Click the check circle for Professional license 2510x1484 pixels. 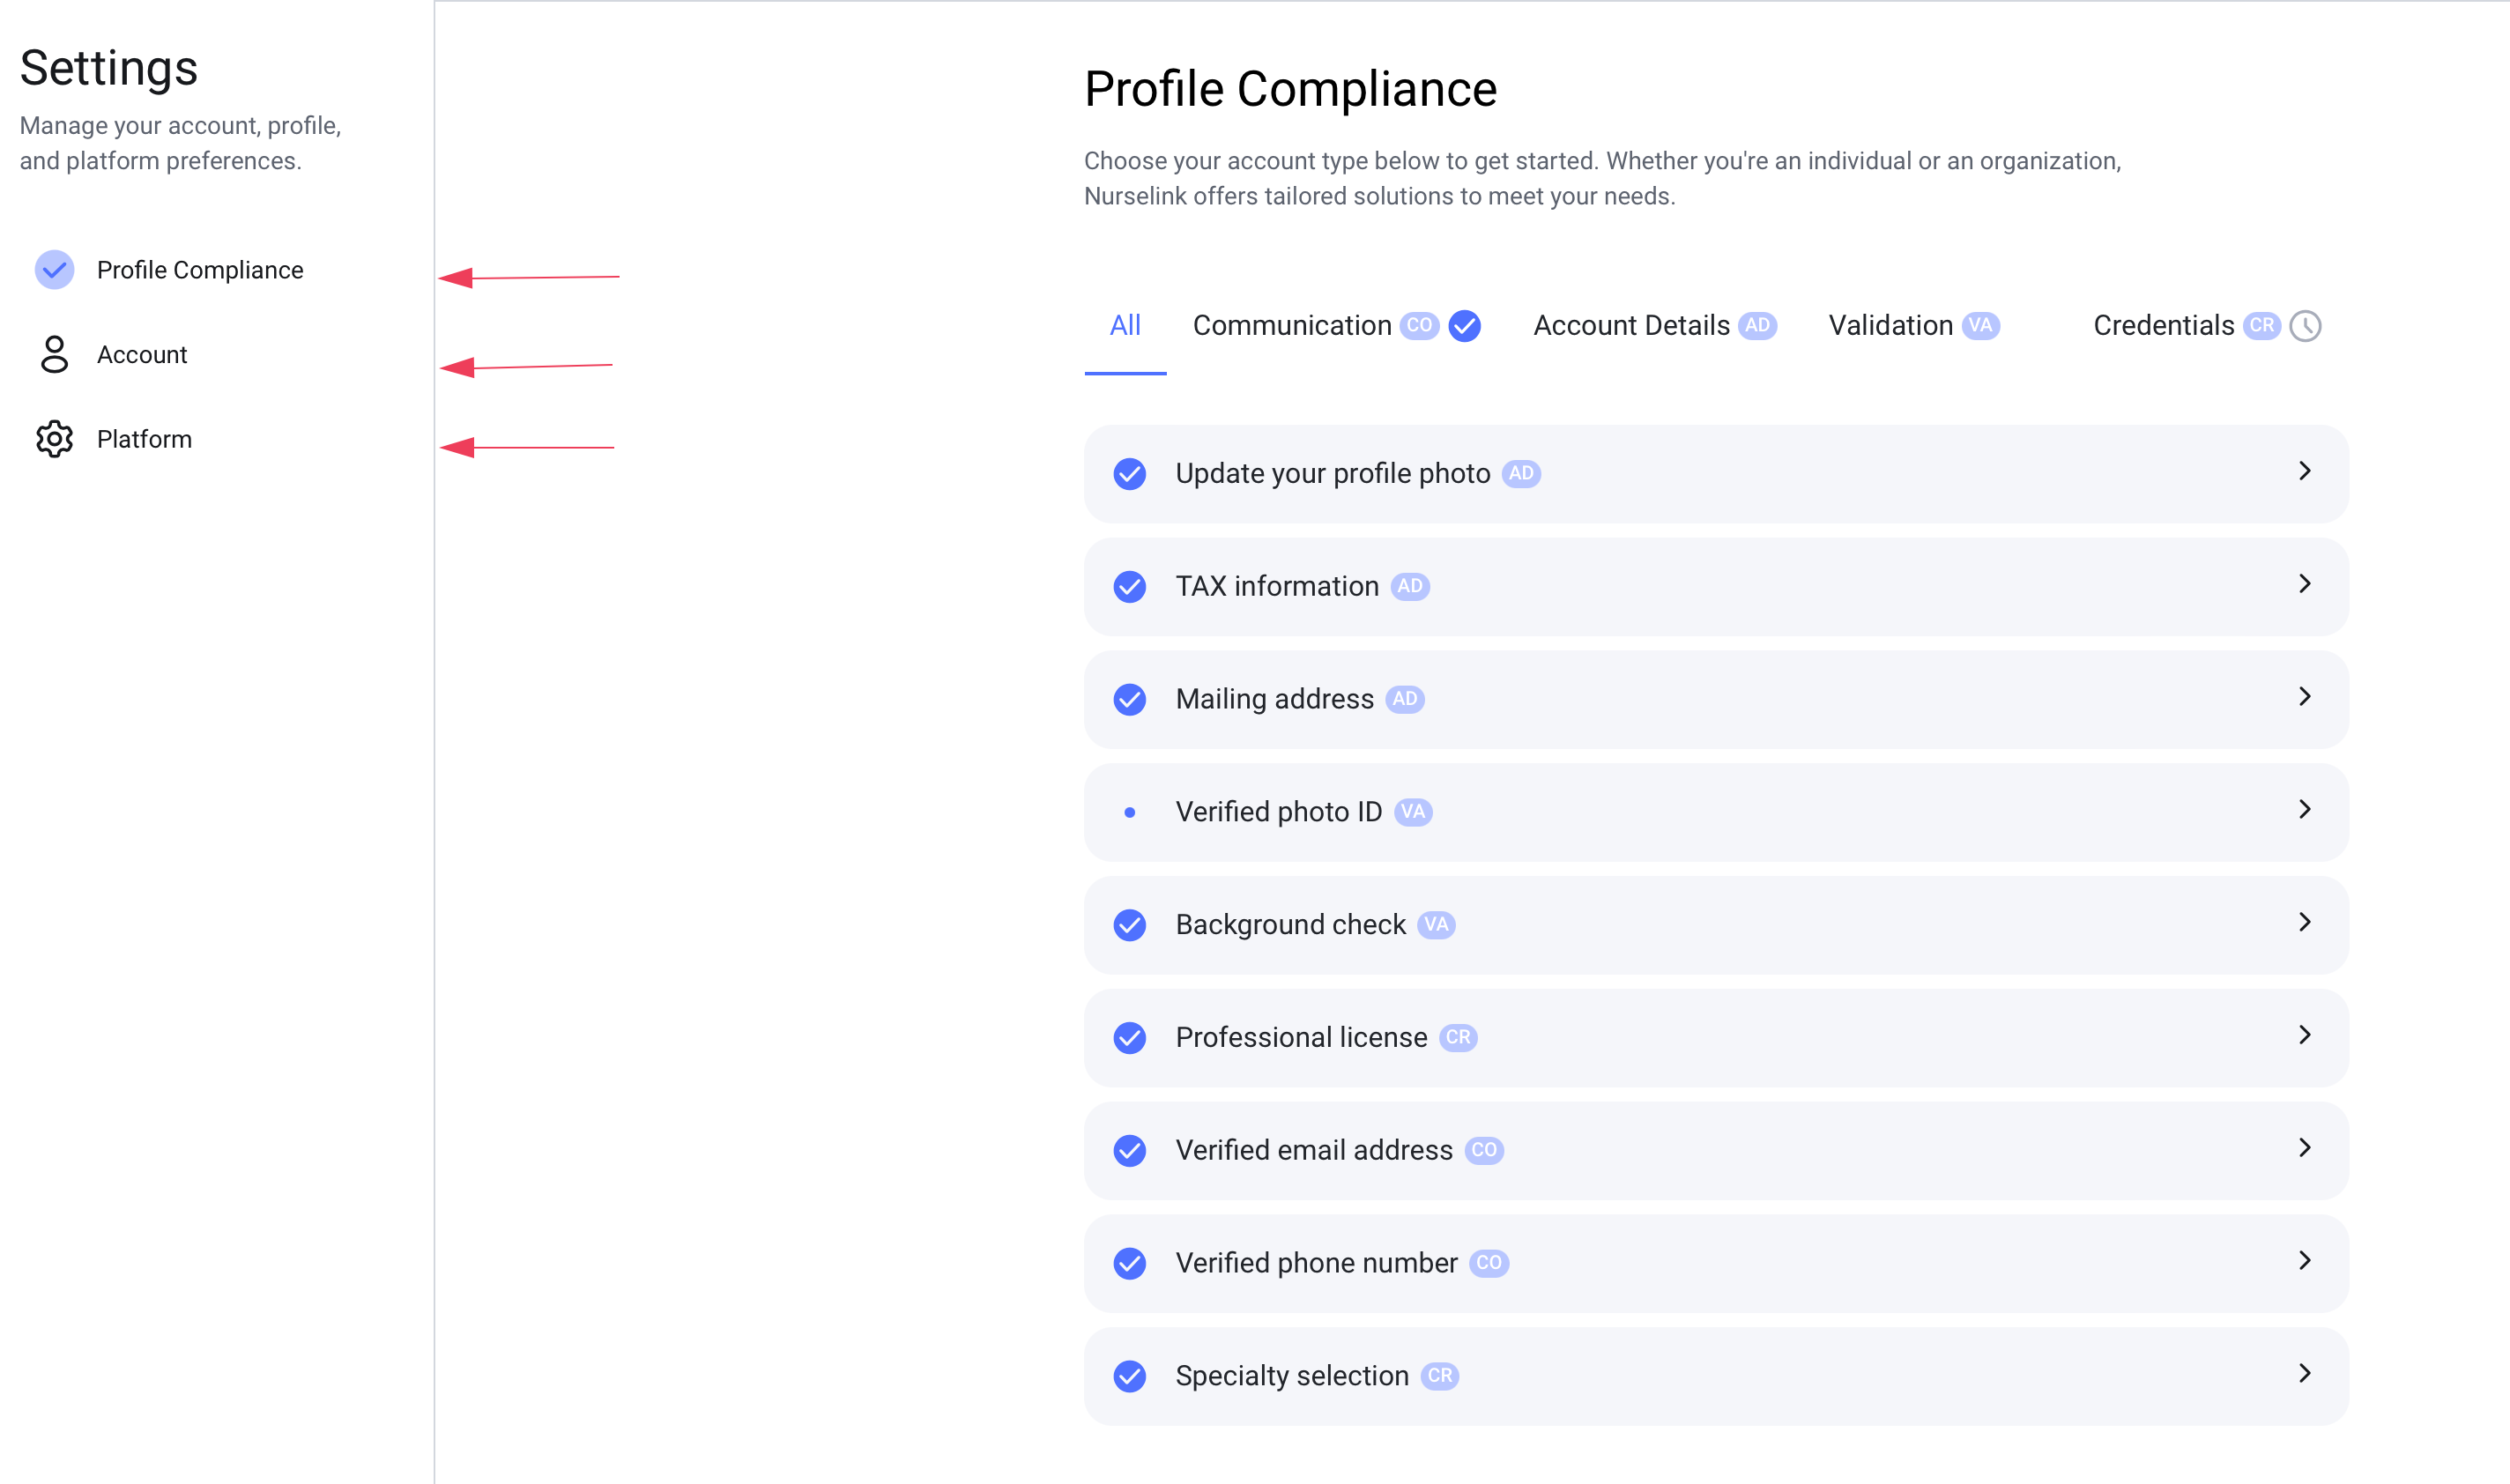tap(1130, 1039)
